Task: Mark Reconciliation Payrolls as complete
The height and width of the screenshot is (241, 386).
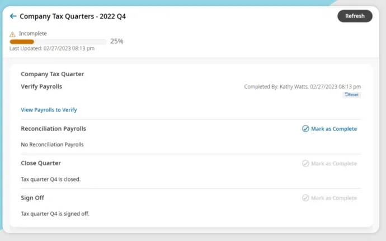Action: [x=333, y=129]
